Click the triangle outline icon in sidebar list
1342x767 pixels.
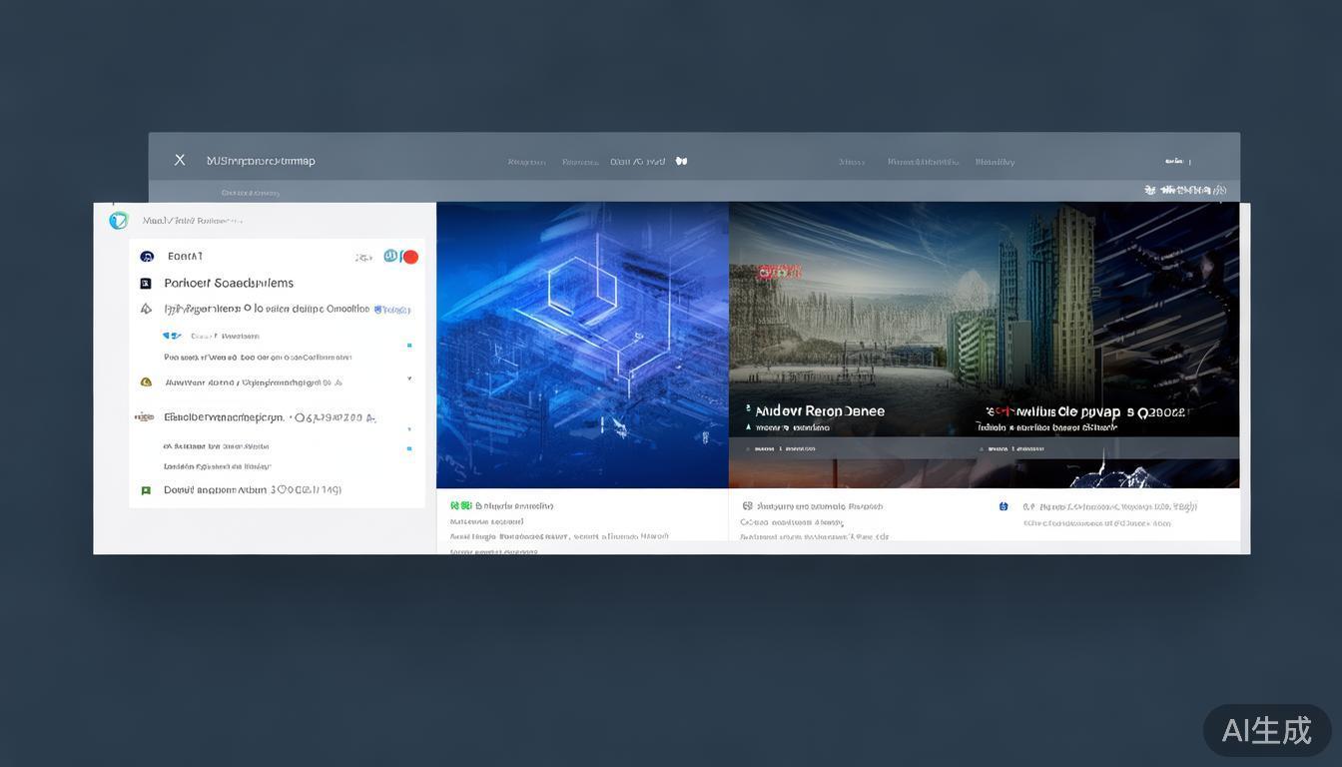click(146, 310)
